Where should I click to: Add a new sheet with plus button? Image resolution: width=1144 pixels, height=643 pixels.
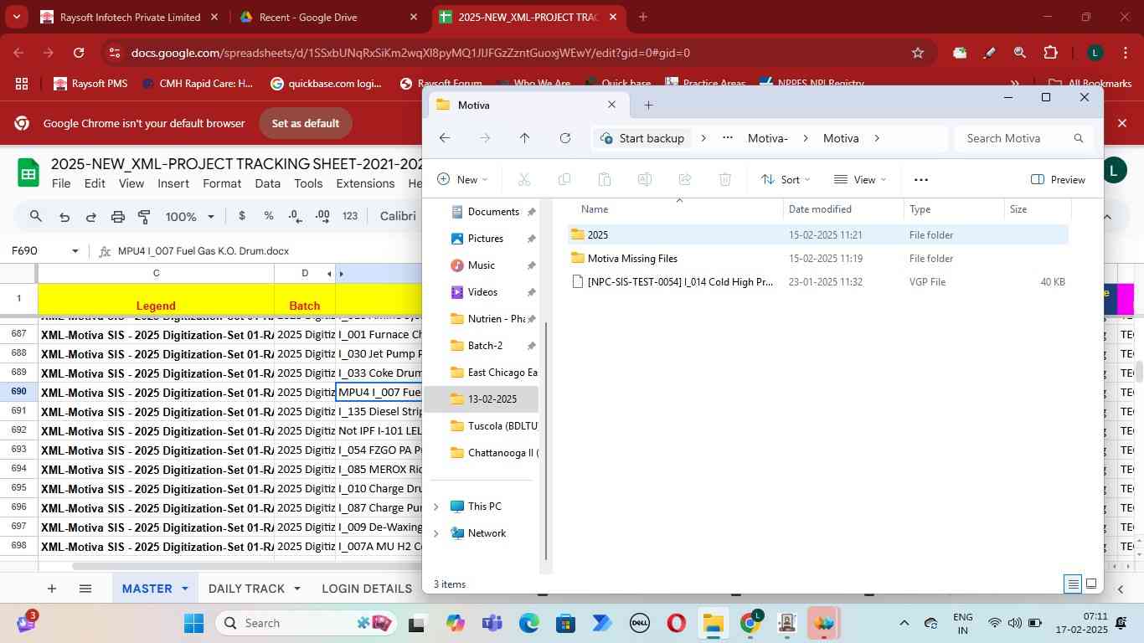pyautogui.click(x=52, y=589)
